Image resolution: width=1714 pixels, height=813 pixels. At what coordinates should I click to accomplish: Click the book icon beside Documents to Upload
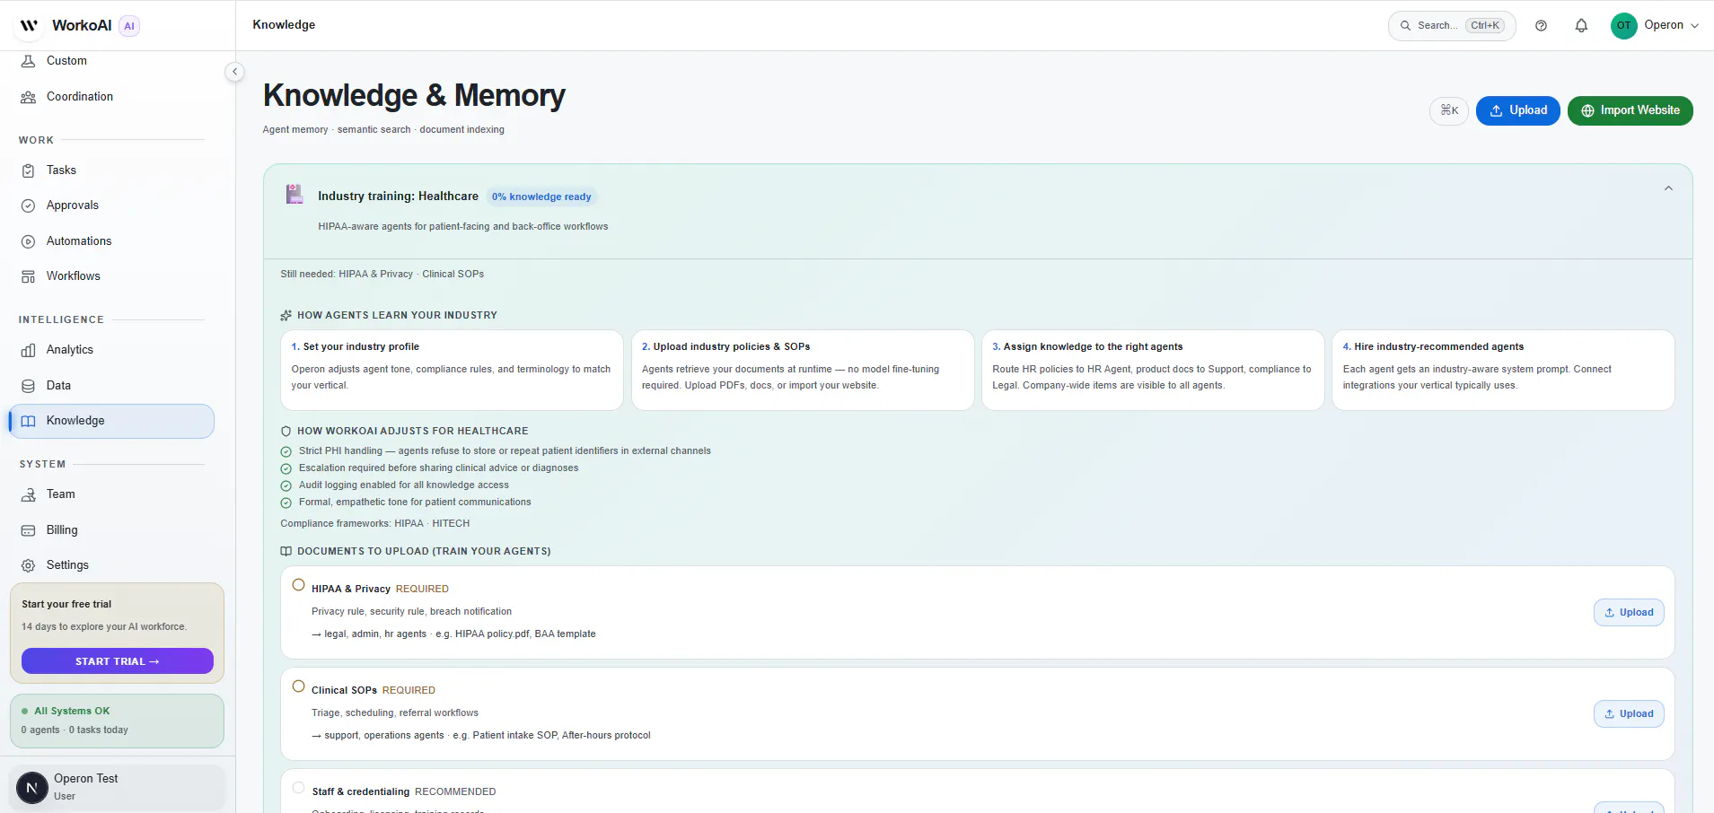click(286, 552)
